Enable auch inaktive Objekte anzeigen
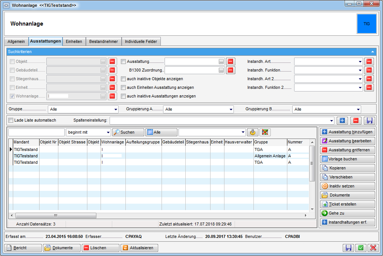 tap(124, 79)
